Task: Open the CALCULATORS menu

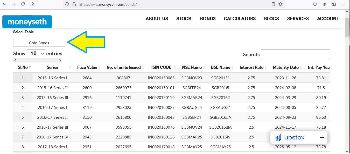Action: [240, 19]
